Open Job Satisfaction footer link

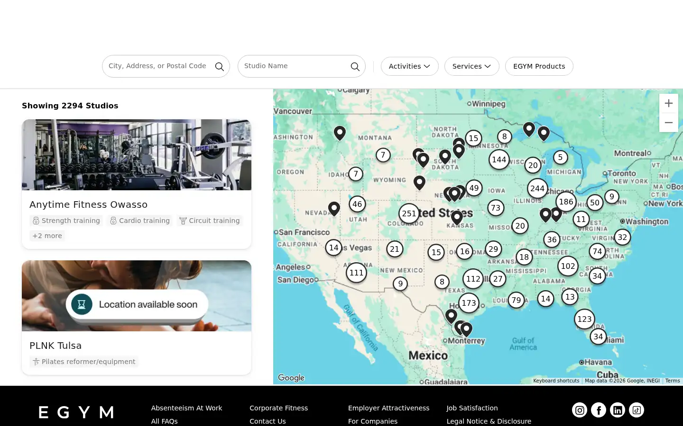click(472, 408)
